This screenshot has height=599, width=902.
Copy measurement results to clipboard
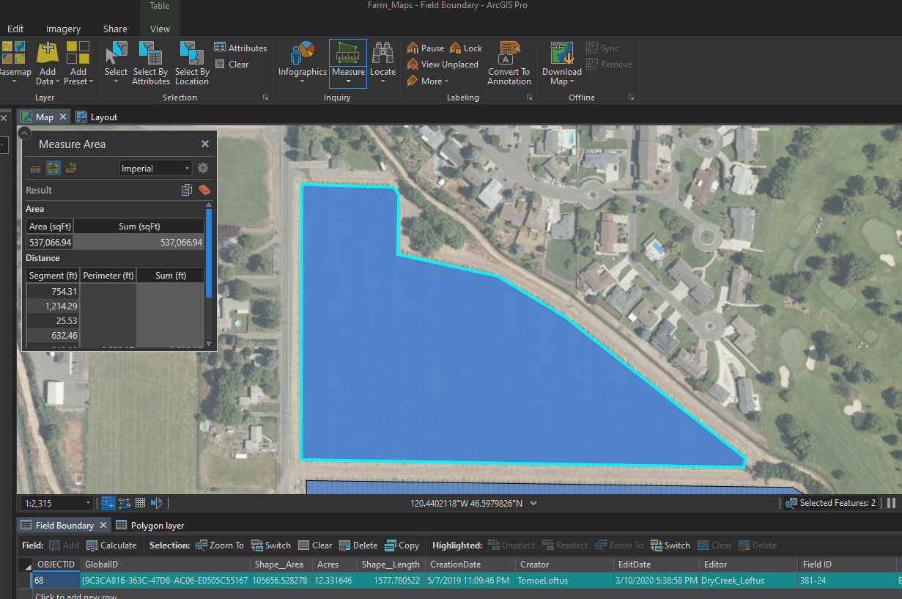pos(187,191)
